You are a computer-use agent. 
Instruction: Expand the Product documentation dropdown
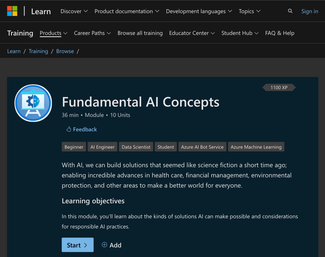(127, 11)
